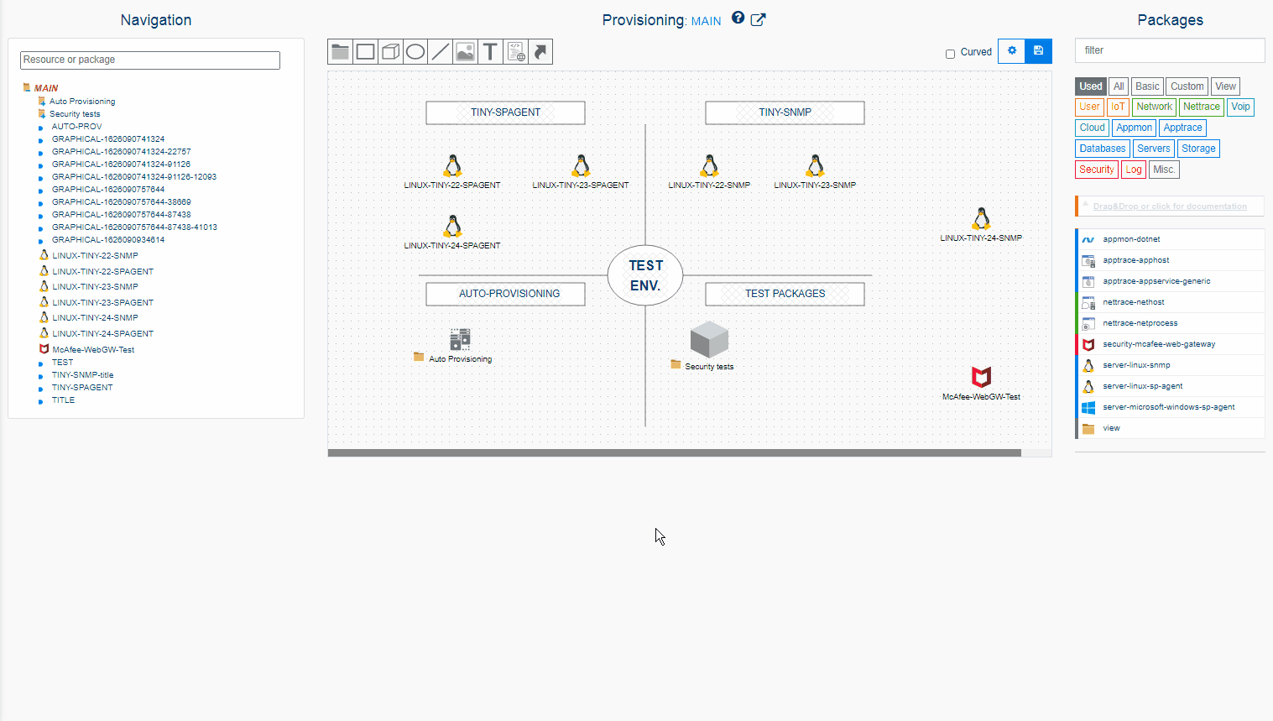Click the blue save diagram button
This screenshot has height=721, width=1273.
coord(1038,51)
